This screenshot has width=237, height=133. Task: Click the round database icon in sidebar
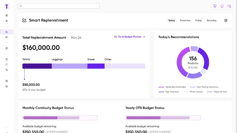[x=7, y=48]
